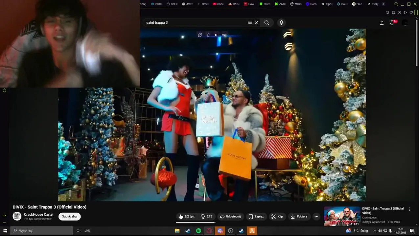Open CrackHouse Cartel channel avatar
Viewport: 419px width, 236px height.
17,216
